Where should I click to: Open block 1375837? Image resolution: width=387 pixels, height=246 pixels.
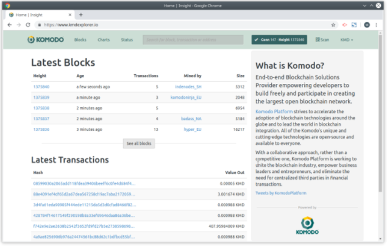click(41, 119)
